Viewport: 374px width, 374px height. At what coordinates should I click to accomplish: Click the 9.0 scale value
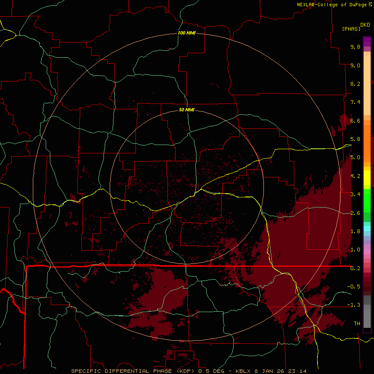click(355, 65)
